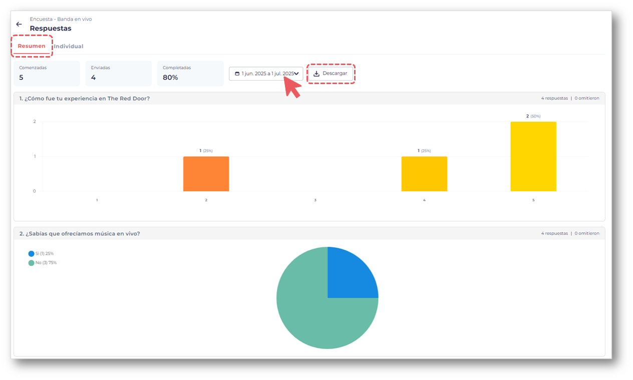This screenshot has height=380, width=633.
Task: Click the 'Si (1) 25%' legend text
Action: pos(45,254)
